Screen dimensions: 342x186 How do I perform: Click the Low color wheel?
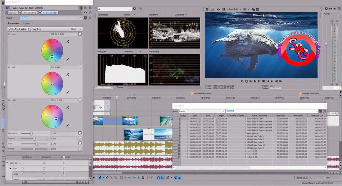click(x=52, y=51)
